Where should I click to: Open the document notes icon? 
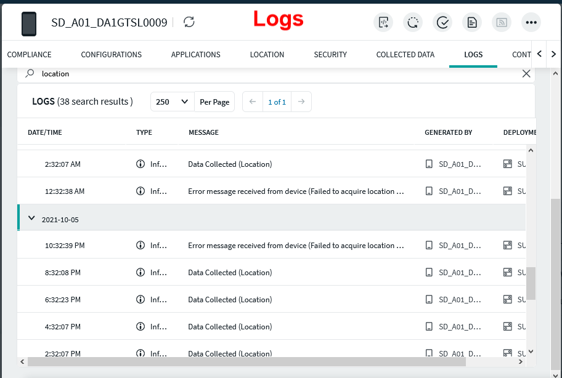[472, 23]
